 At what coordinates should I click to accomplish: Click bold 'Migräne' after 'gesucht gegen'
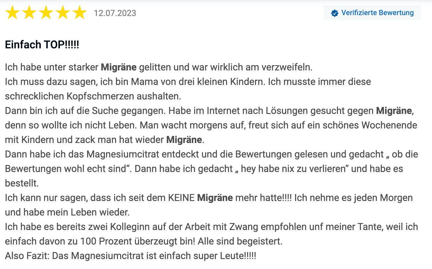coord(394,111)
